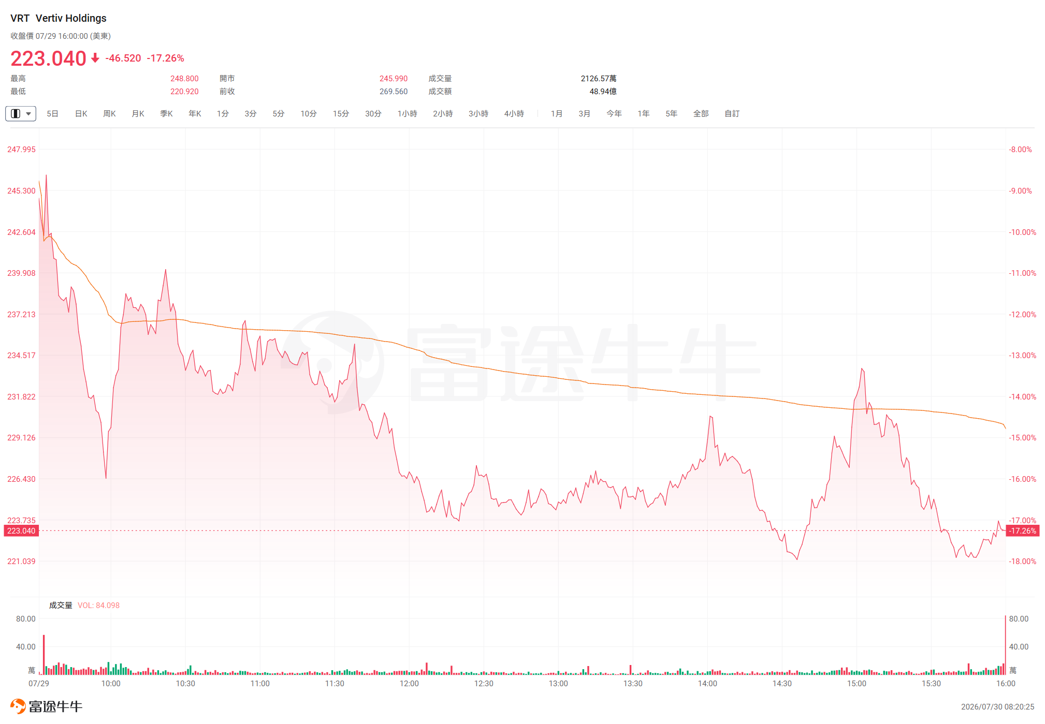The height and width of the screenshot is (724, 1045).
Task: Open 自訂 custom range option
Action: pyautogui.click(x=732, y=113)
